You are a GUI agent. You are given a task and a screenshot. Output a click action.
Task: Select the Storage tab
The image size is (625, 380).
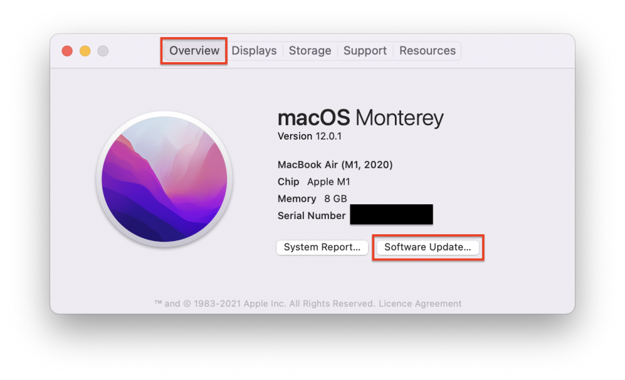pos(309,51)
